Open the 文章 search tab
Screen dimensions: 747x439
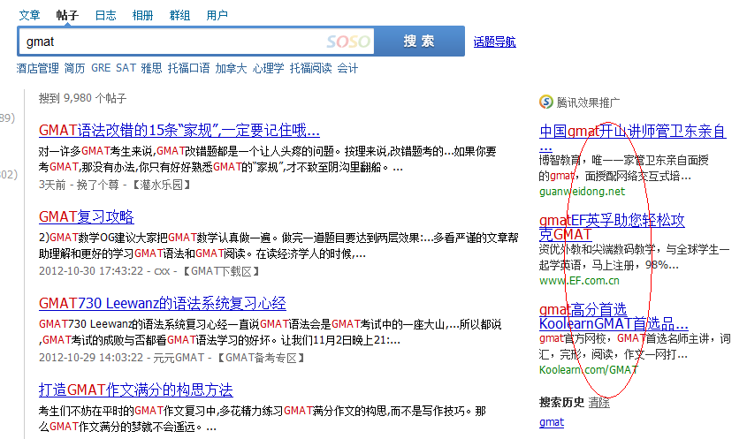[29, 15]
